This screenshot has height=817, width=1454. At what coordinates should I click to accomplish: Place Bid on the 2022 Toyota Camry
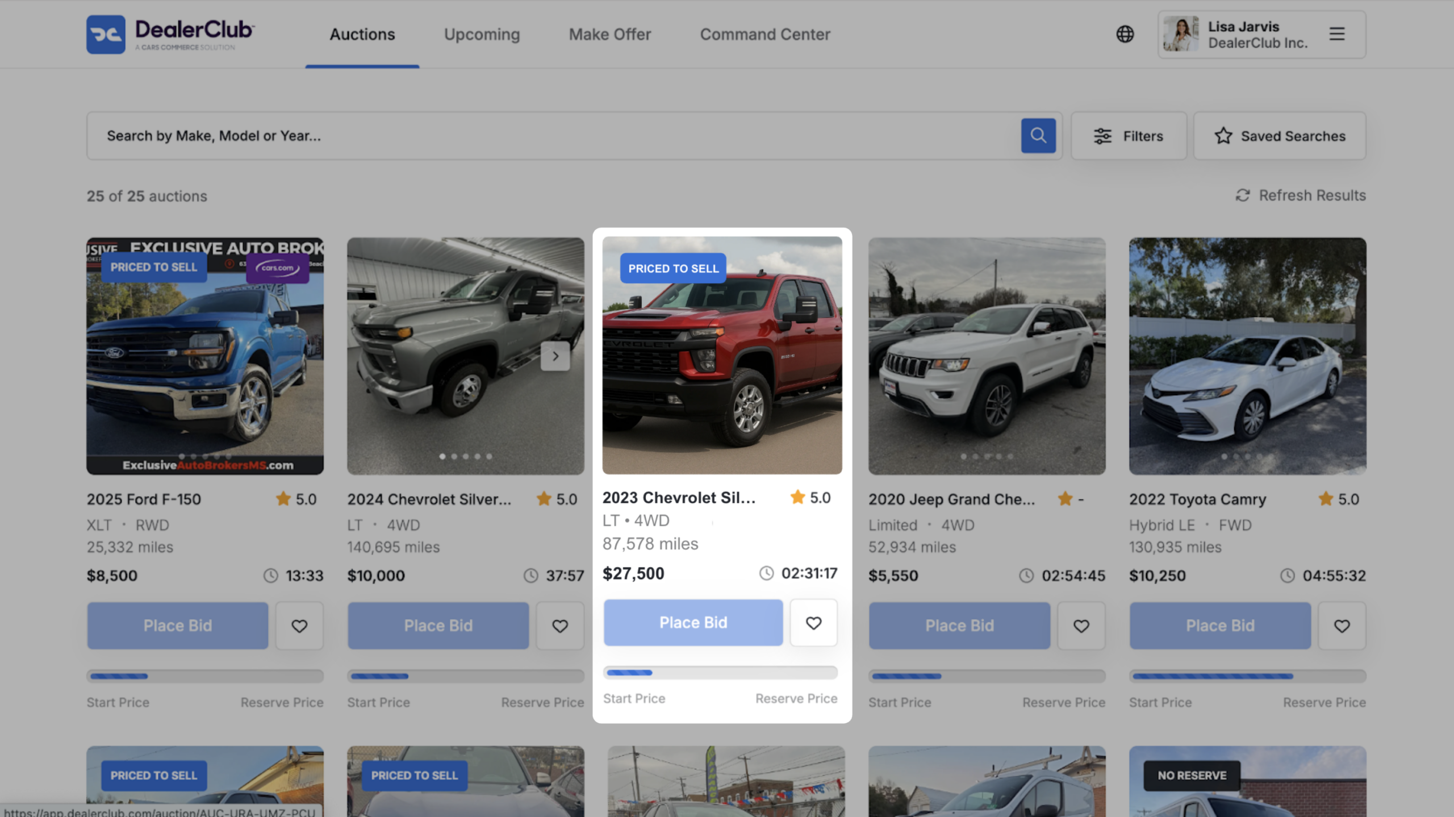coord(1221,626)
